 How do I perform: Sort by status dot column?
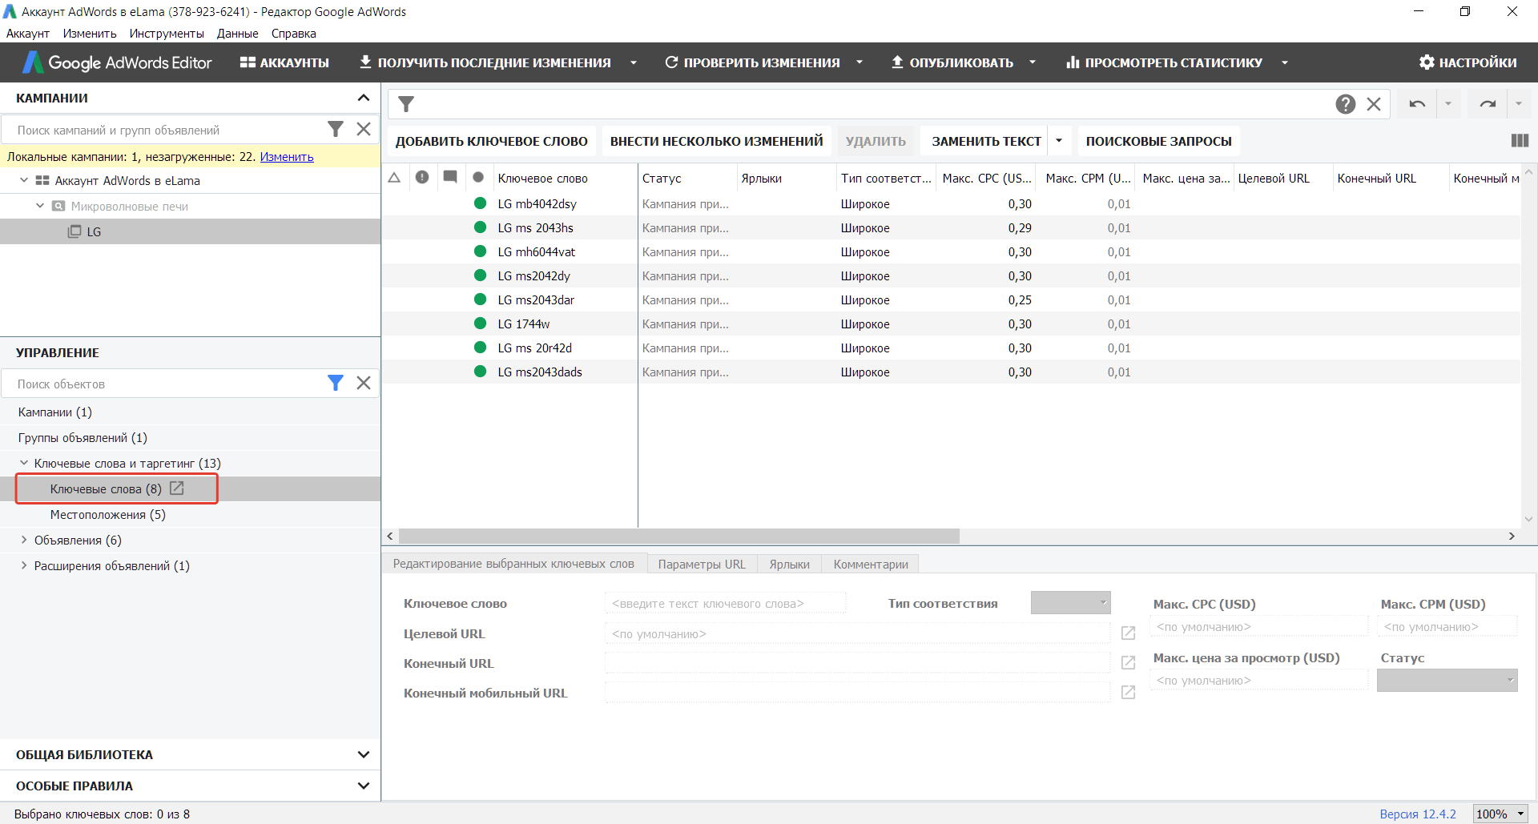478,177
